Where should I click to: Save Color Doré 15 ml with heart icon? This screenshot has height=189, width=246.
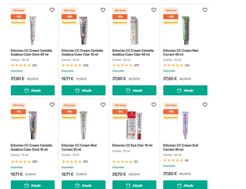click(x=52, y=105)
